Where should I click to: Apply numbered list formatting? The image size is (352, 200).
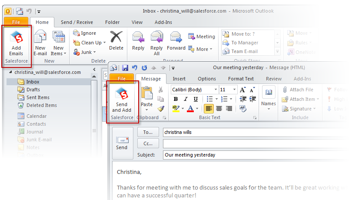[224, 99]
